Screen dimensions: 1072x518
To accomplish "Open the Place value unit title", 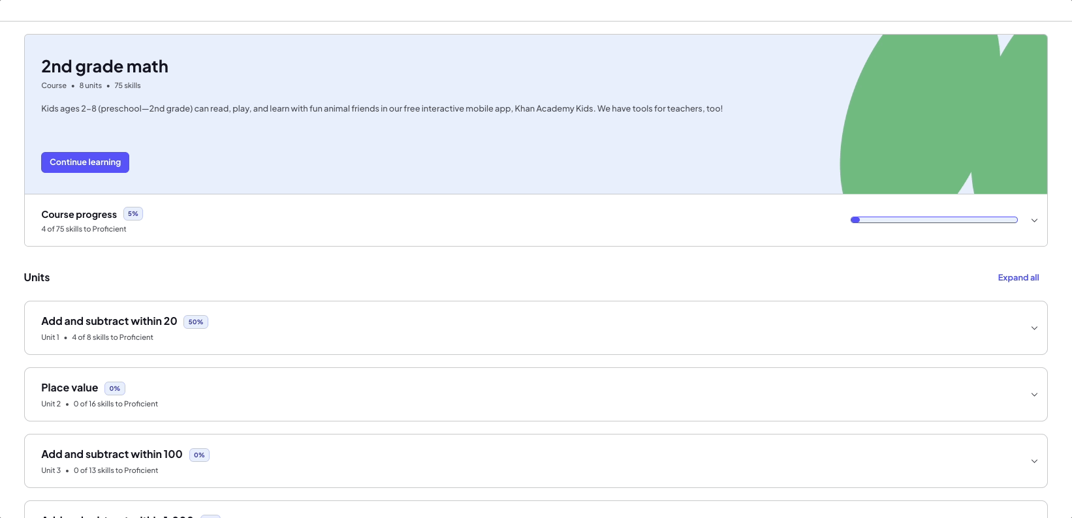I will click(69, 388).
